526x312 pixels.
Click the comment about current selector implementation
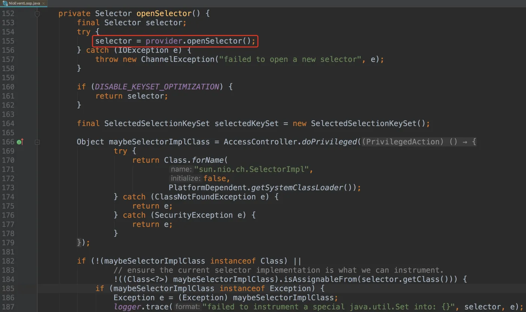279,270
